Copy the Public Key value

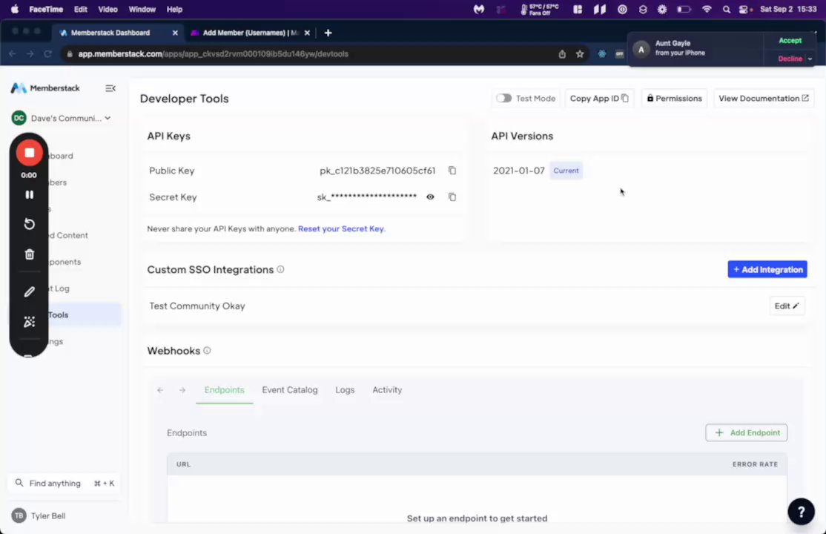pos(452,171)
